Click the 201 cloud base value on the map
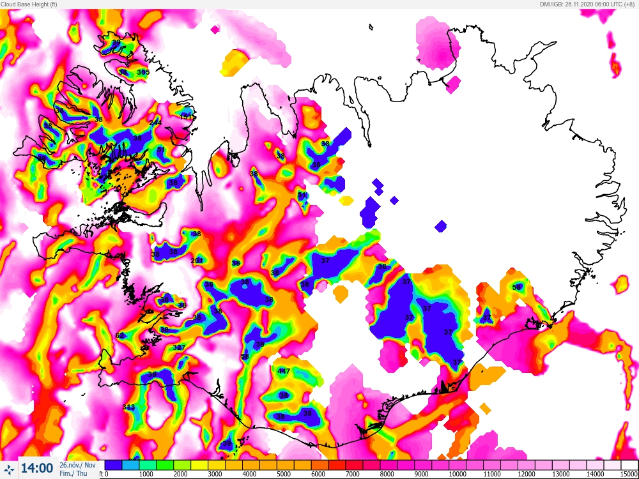This screenshot has height=479, width=639. [x=197, y=261]
